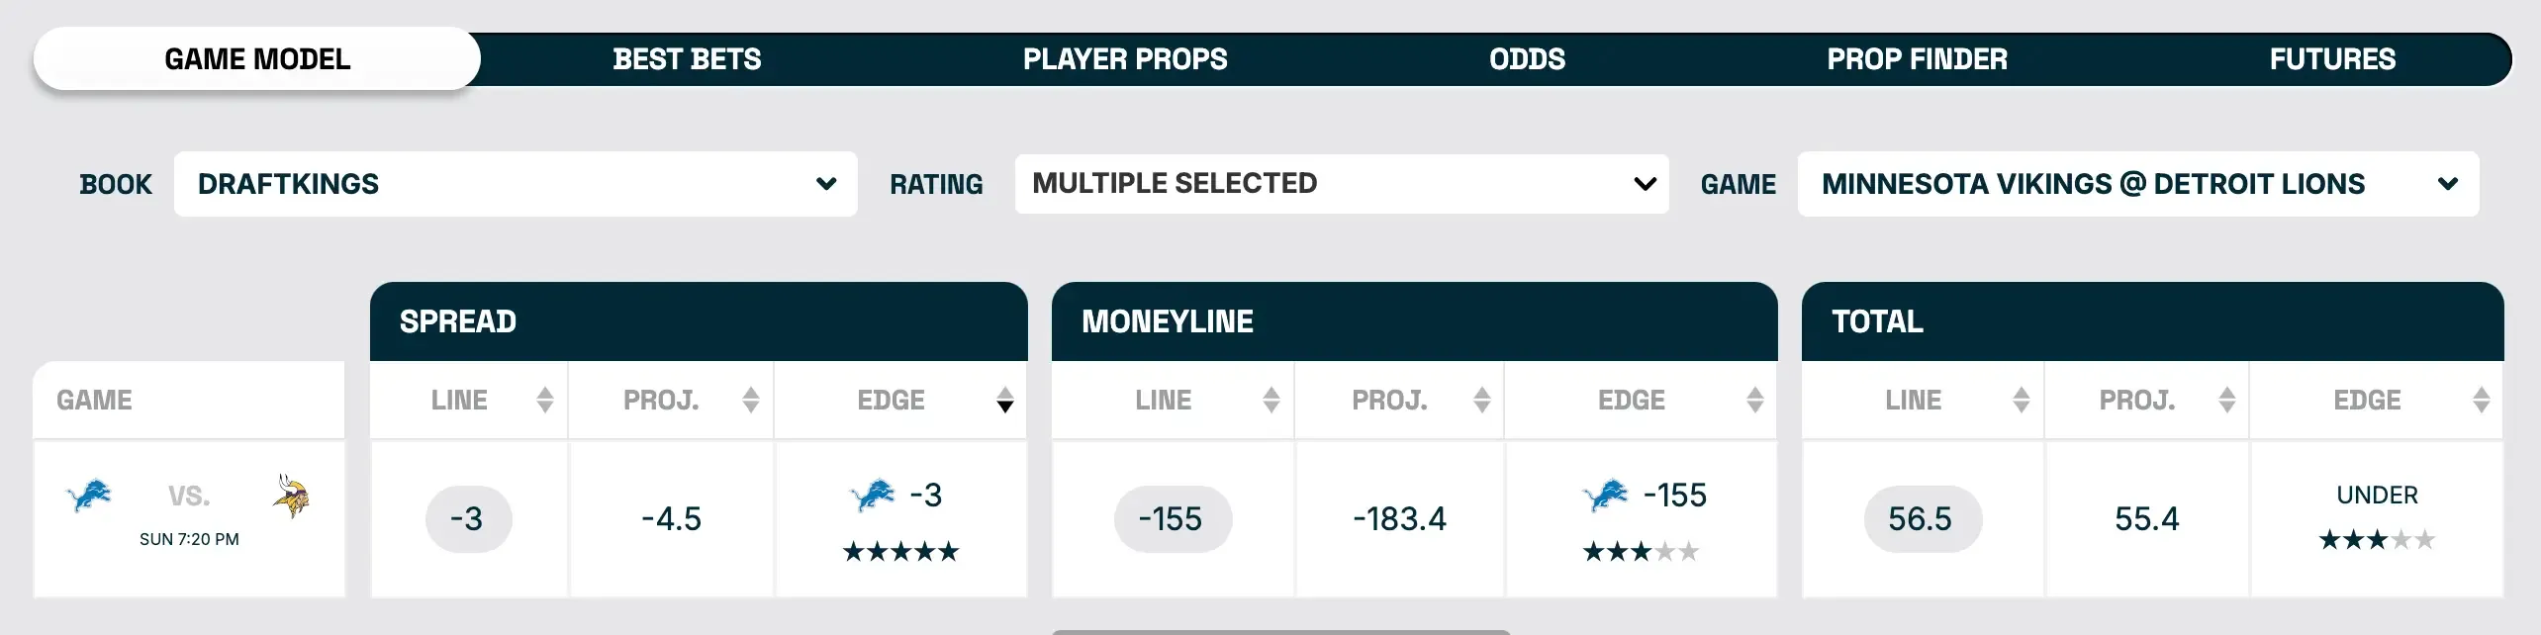Click the Lions logo in Moneyline edge cell
The width and height of the screenshot is (2541, 635).
(x=1605, y=495)
